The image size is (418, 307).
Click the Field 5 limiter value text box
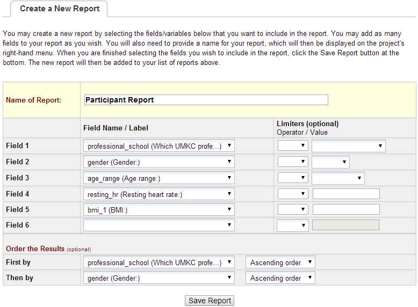point(346,210)
